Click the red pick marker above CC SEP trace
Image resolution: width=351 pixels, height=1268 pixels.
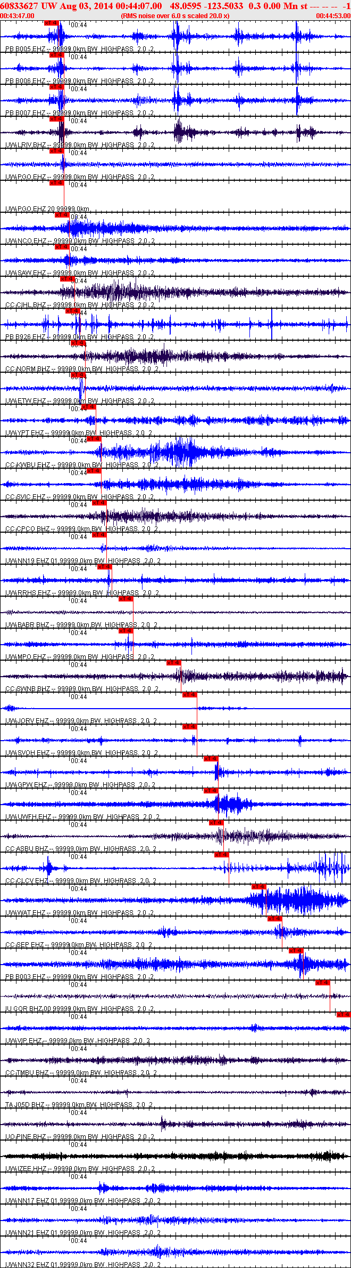pyautogui.click(x=275, y=919)
